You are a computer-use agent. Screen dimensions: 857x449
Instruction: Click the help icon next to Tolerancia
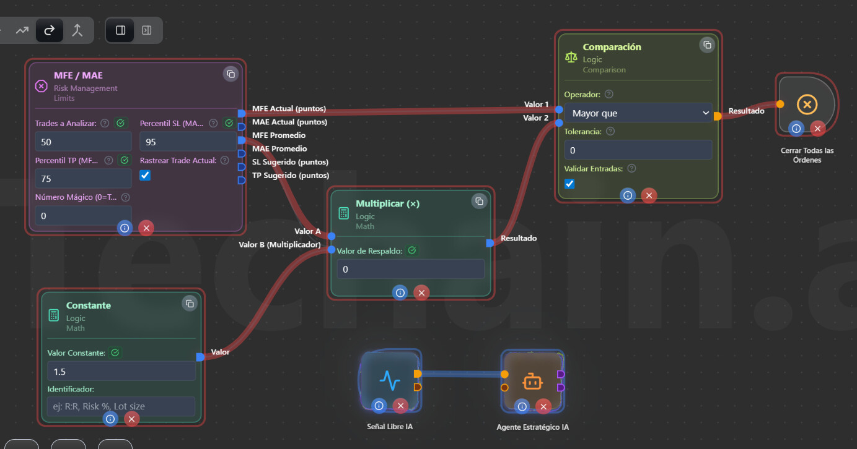[610, 131]
